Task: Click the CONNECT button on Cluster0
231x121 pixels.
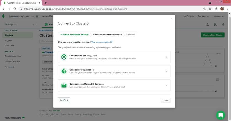Action: tap(48, 62)
